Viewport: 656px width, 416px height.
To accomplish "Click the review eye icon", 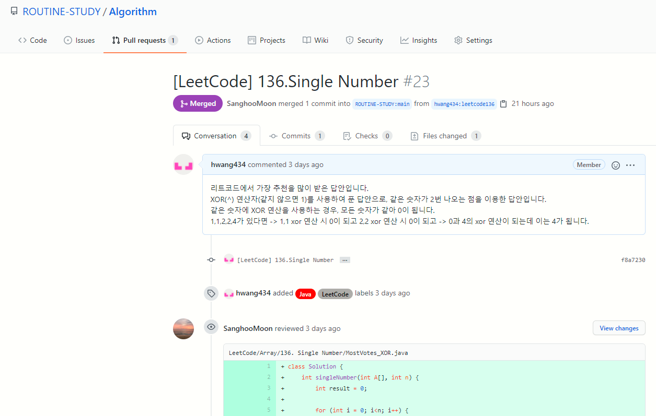I will [211, 327].
